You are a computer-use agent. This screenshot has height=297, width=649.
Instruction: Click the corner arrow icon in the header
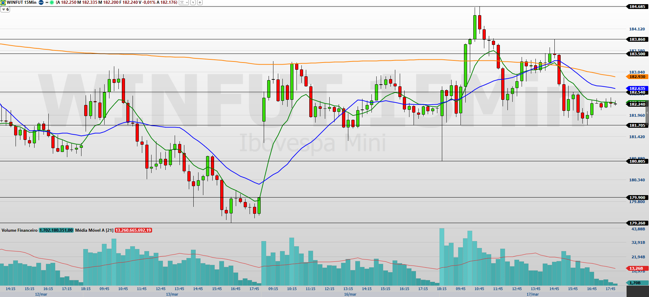point(193,2)
